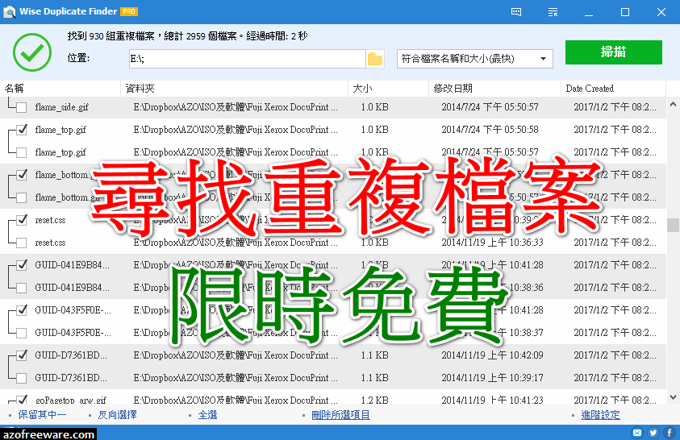Check the second flame_top.gif checkbox dated 05:50:57
The image size is (680, 440).
click(21, 152)
